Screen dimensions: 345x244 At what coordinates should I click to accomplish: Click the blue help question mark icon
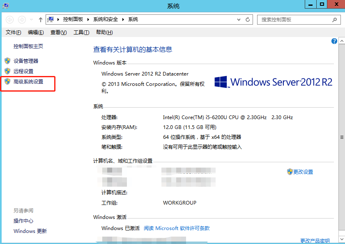334,41
